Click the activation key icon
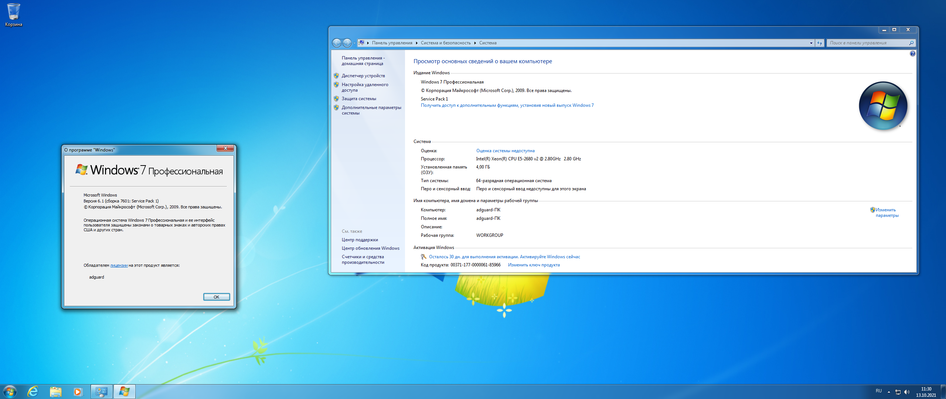This screenshot has height=399, width=946. click(423, 257)
